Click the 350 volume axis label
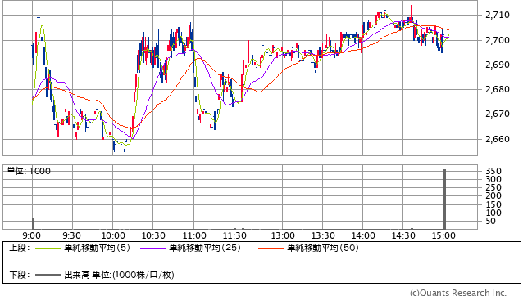This screenshot has height=296, width=523. (493, 171)
